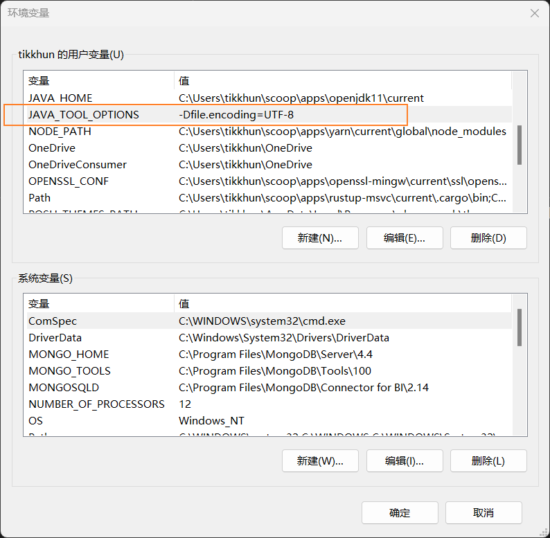The height and width of the screenshot is (538, 550).
Task: Click the system variables list scrollbar thumb
Action: 520,328
